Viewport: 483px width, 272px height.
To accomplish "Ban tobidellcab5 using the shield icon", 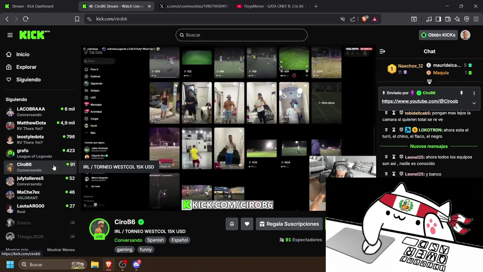I will click(401, 113).
